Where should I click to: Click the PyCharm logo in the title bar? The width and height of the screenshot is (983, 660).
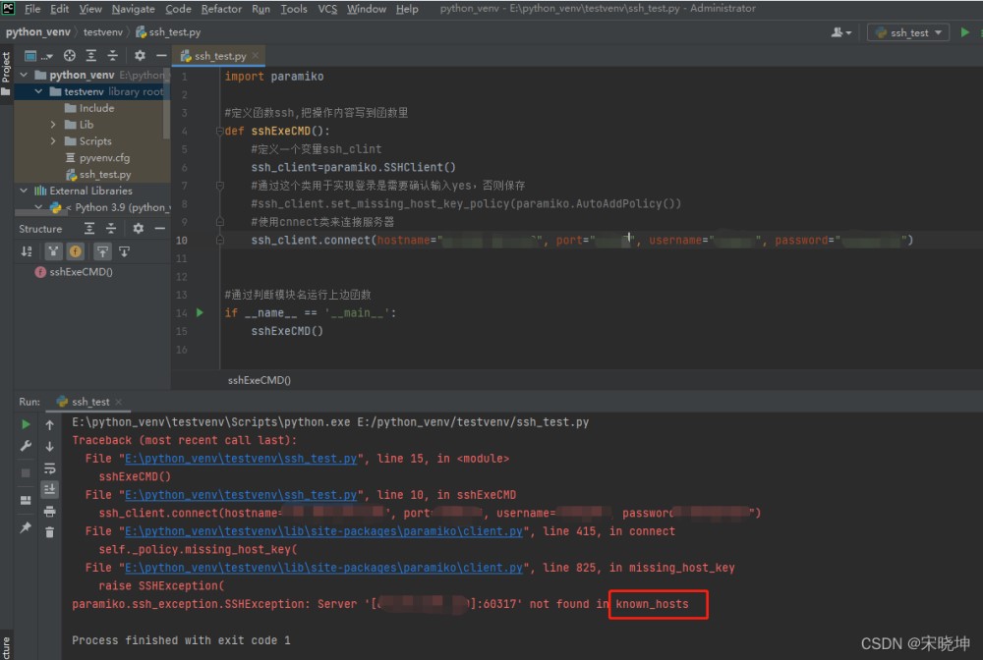(x=8, y=8)
